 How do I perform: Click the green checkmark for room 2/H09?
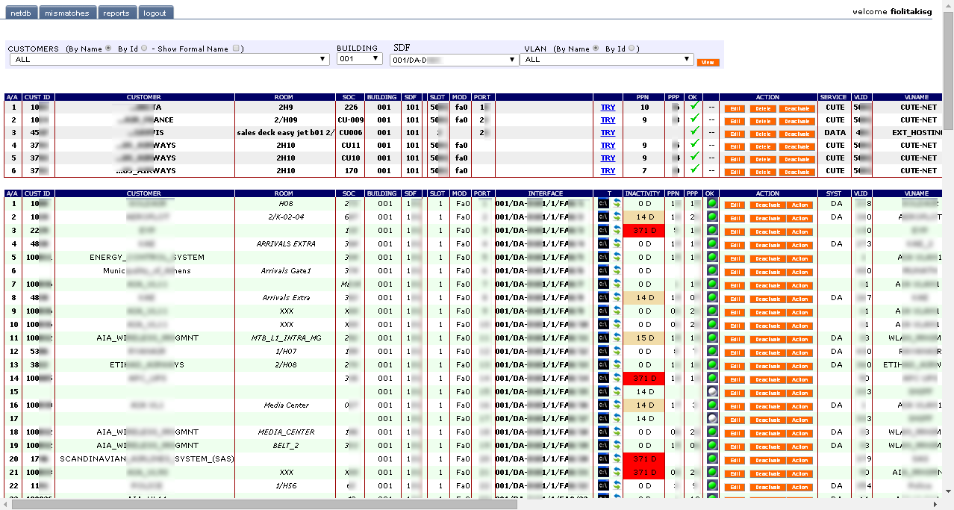(694, 119)
